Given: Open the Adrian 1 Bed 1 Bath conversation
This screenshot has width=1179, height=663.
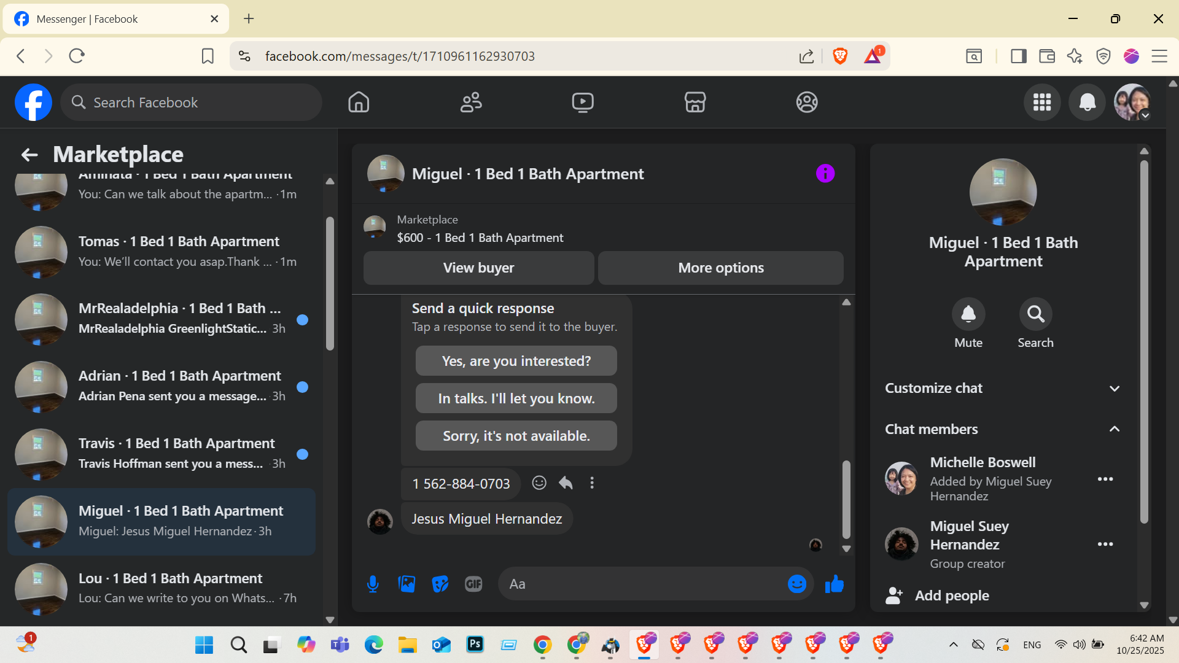Looking at the screenshot, I should point(161,387).
